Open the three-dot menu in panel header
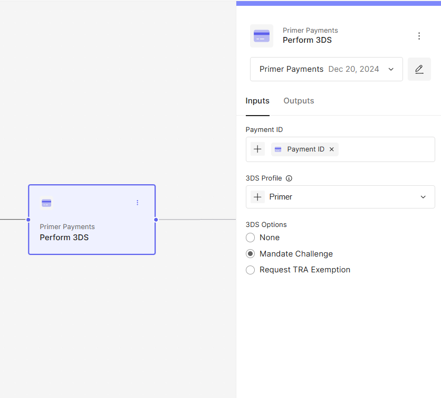 [x=419, y=36]
